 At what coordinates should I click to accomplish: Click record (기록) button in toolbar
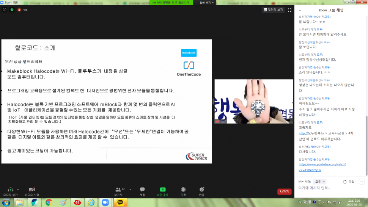[183, 191]
